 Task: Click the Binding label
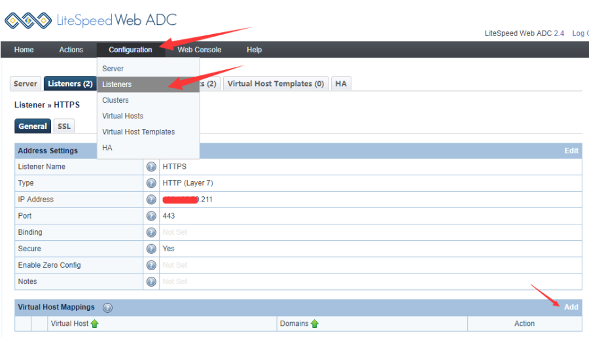pos(30,232)
